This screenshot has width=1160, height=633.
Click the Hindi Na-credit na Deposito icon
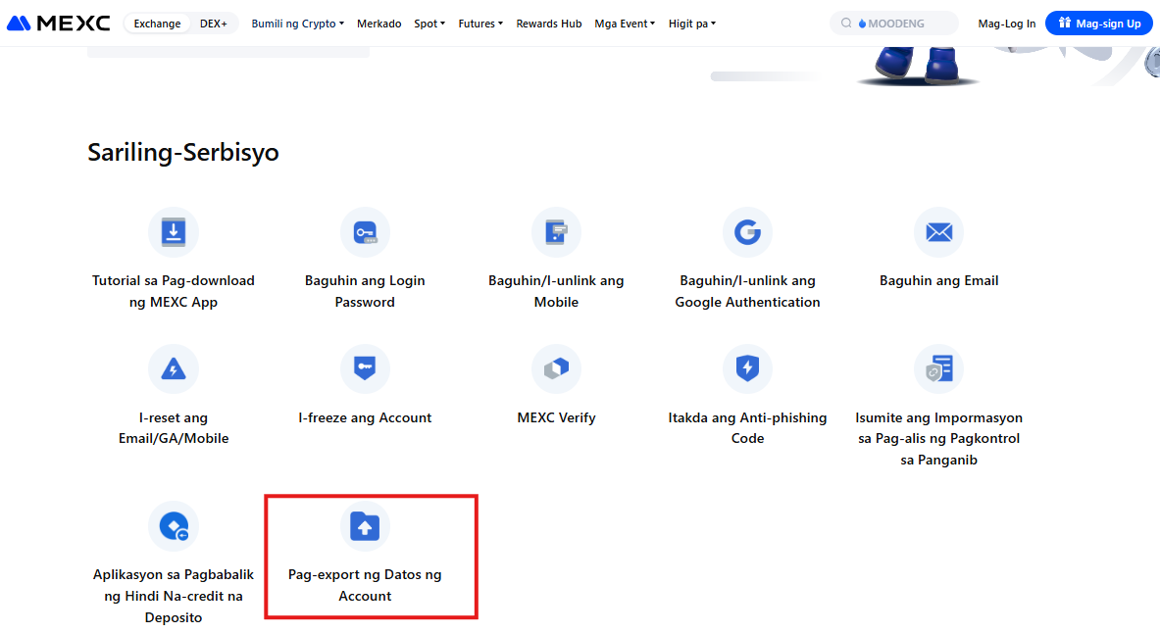[x=174, y=526]
